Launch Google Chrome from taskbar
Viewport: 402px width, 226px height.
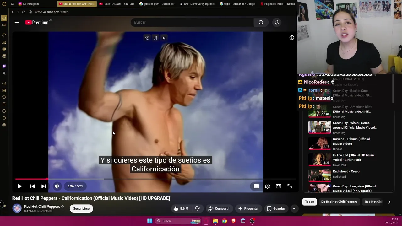pos(224,221)
